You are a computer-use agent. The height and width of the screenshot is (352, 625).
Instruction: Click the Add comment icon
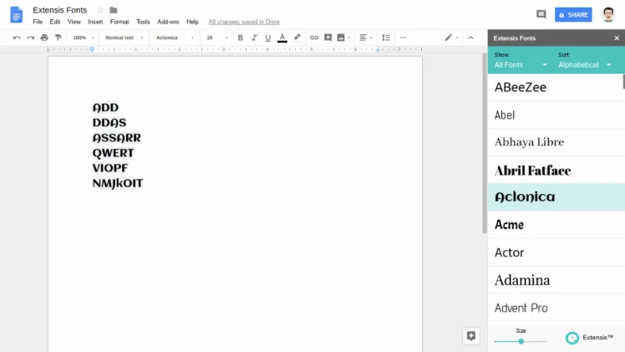pyautogui.click(x=328, y=38)
